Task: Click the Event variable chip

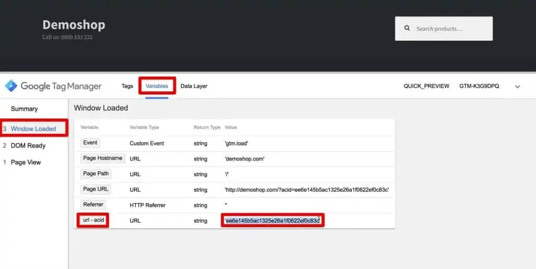Action: coord(90,143)
